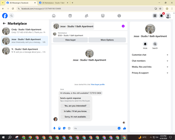Expand the Customize chat section

pyautogui.click(x=150, y=55)
